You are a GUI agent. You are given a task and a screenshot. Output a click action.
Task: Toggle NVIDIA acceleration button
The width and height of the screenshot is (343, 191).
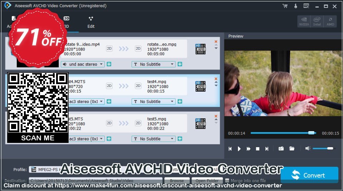[304, 21]
